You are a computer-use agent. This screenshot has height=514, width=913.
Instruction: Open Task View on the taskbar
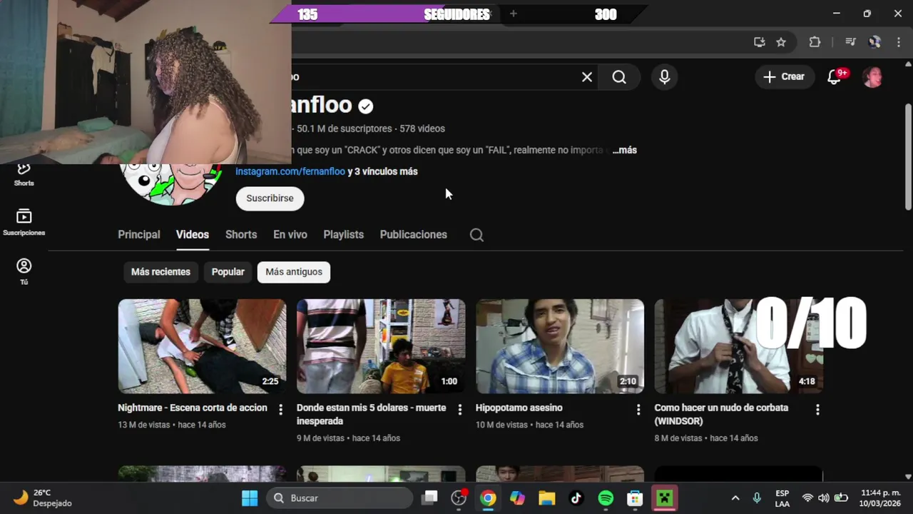(429, 498)
